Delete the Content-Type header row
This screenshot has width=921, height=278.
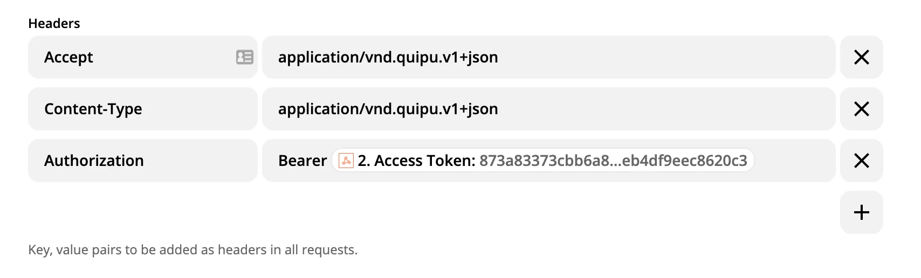pyautogui.click(x=861, y=109)
